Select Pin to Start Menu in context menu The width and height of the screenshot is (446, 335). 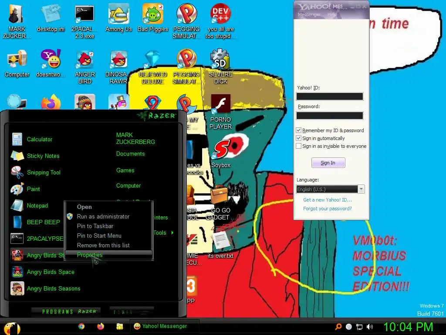[99, 236]
